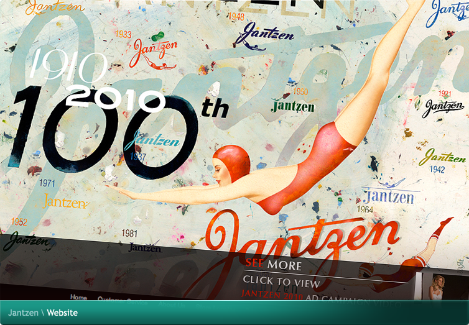Click the red 1933 Jantzen logo
This screenshot has height=325, width=469.
[153, 54]
